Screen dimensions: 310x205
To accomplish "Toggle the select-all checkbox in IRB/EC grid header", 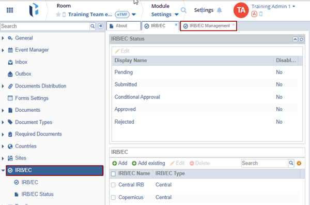I will point(113,174).
